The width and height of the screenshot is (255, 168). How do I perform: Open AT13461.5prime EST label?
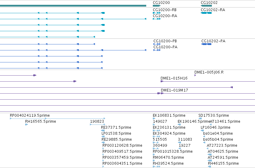pyautogui.click(x=225, y=121)
